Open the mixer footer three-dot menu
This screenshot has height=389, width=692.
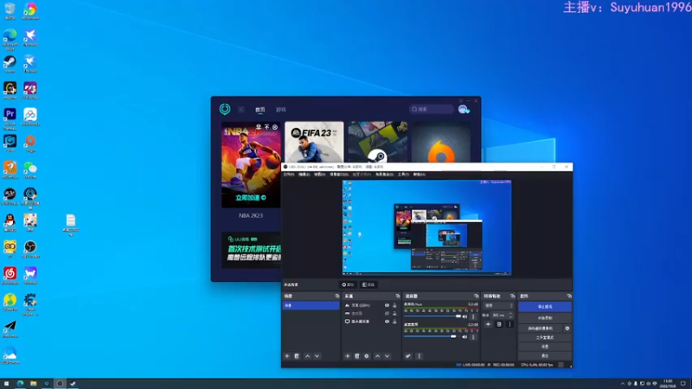coord(420,356)
